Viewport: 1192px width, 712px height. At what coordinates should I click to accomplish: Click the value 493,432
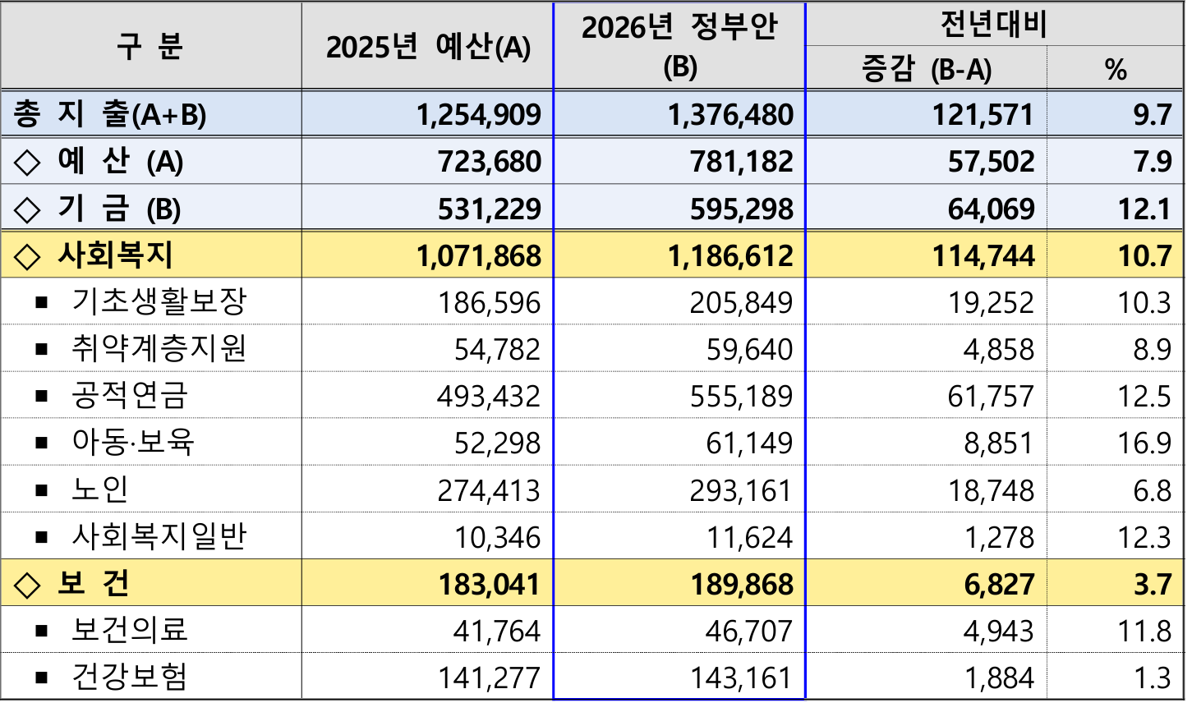(x=490, y=397)
